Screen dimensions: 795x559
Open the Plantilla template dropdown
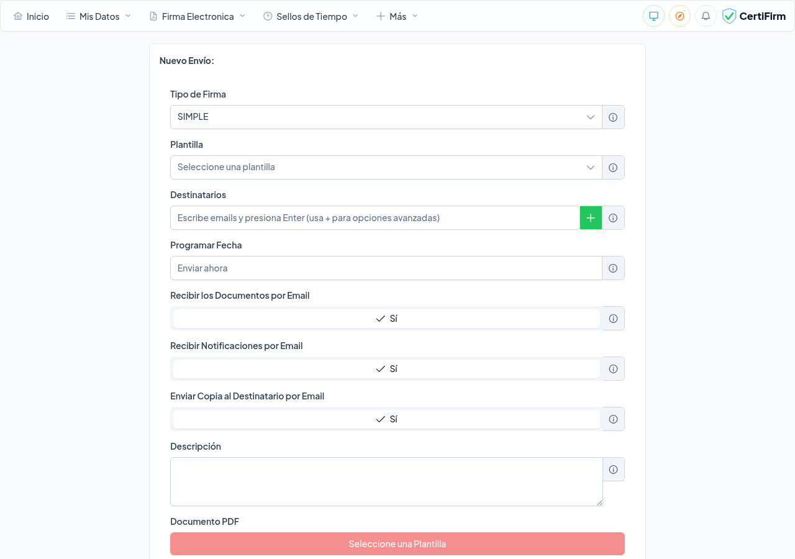[x=386, y=168]
